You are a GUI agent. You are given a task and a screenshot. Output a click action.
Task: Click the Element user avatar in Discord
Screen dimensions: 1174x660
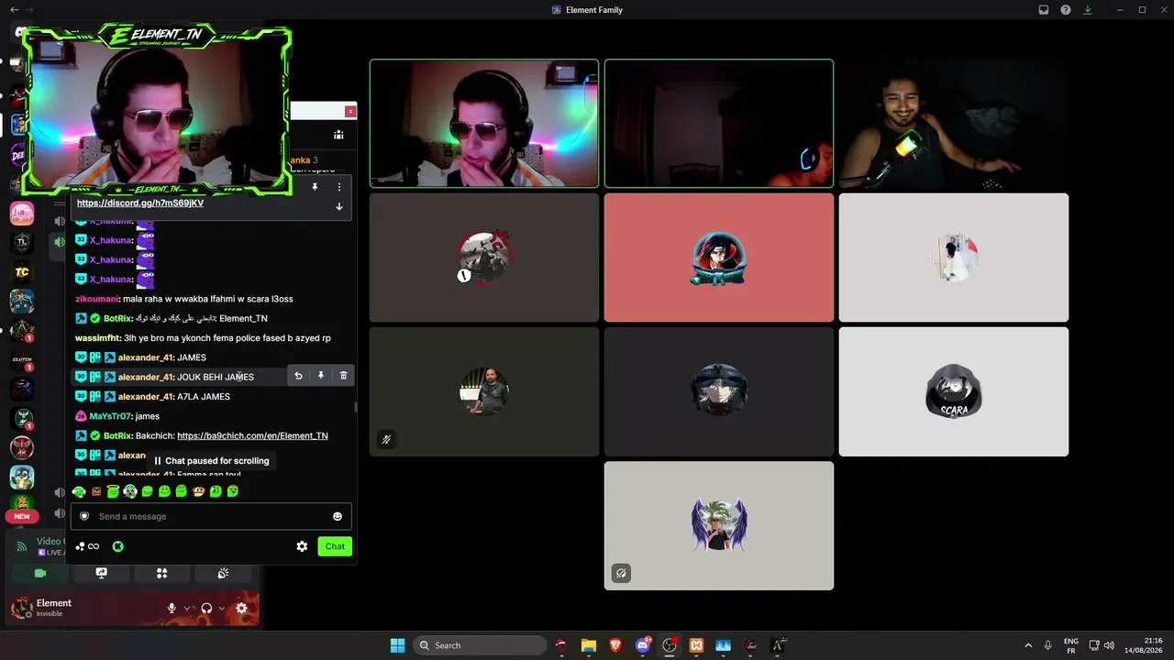click(21, 607)
